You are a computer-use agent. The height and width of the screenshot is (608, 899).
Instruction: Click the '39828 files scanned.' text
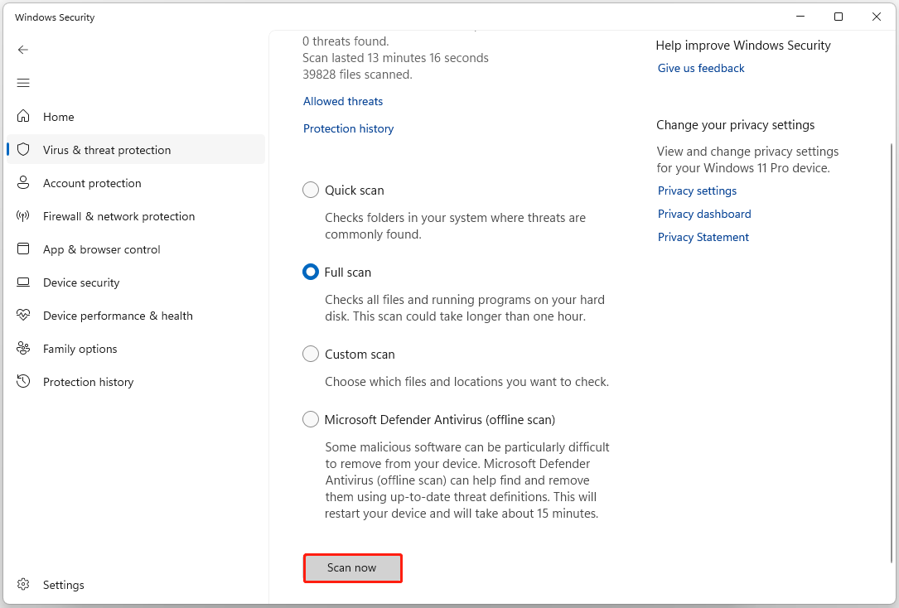356,75
